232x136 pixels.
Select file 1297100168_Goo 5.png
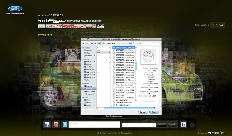pyautogui.click(x=124, y=48)
